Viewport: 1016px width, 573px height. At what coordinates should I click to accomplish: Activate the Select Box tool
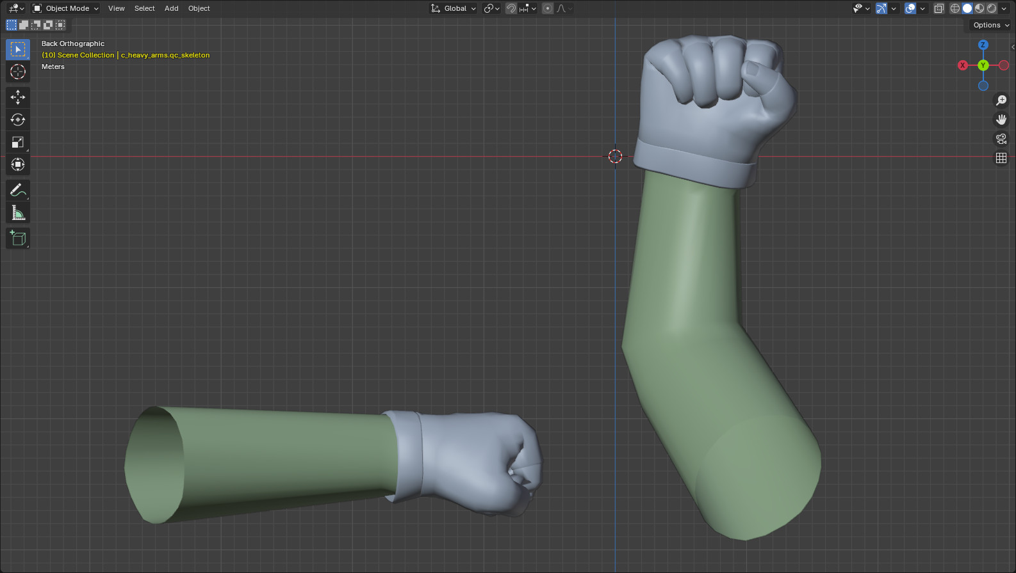click(18, 49)
